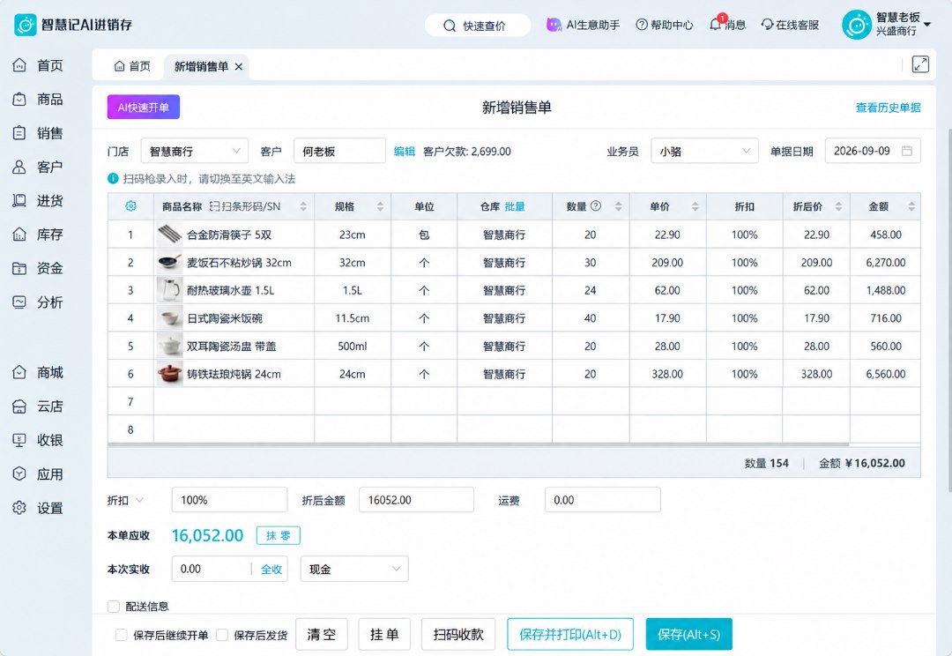952x656 pixels.
Task: Open 查看历史单据 link
Action: [888, 108]
